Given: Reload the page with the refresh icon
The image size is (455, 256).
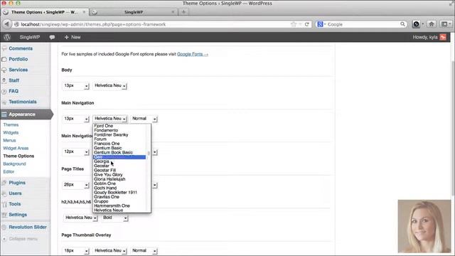Looking at the screenshot, I should pos(306,24).
